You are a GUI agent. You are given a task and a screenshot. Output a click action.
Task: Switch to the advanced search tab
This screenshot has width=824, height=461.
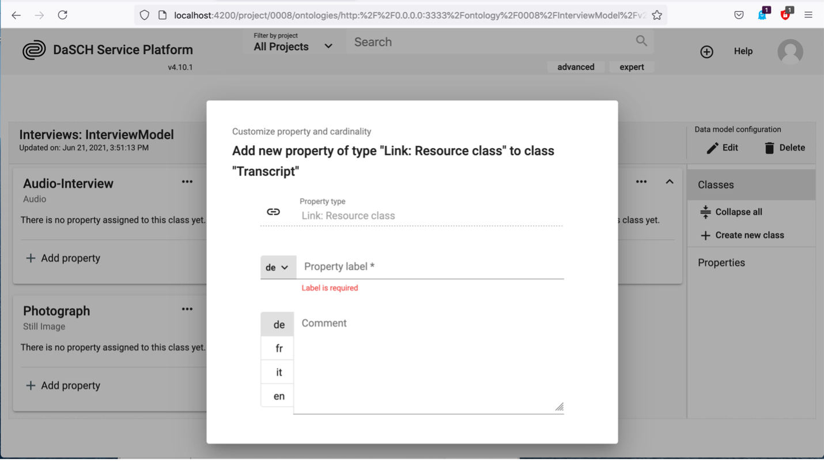tap(575, 67)
